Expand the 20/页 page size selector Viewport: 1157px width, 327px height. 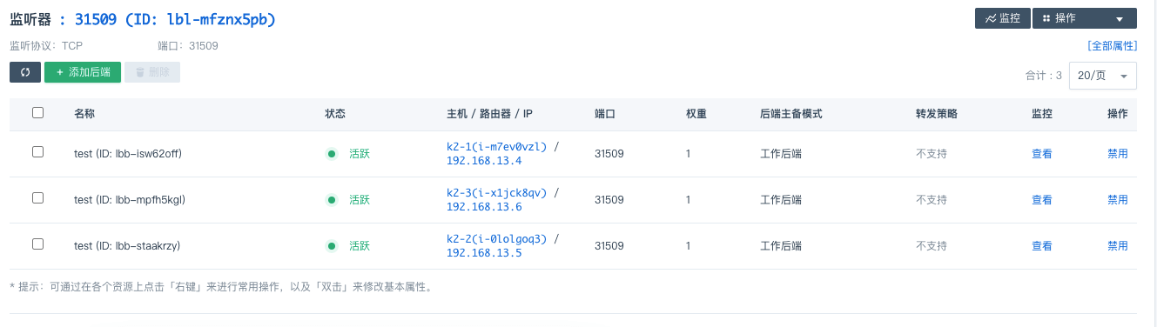[x=1103, y=76]
